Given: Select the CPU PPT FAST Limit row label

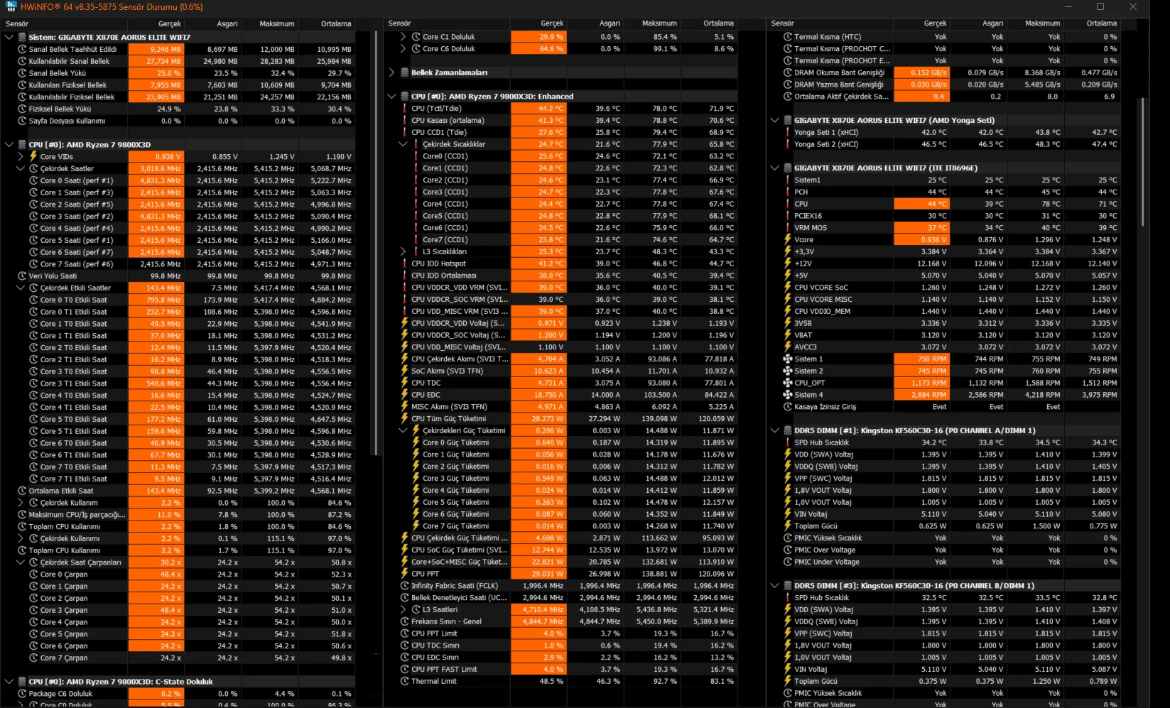Looking at the screenshot, I should 444,670.
